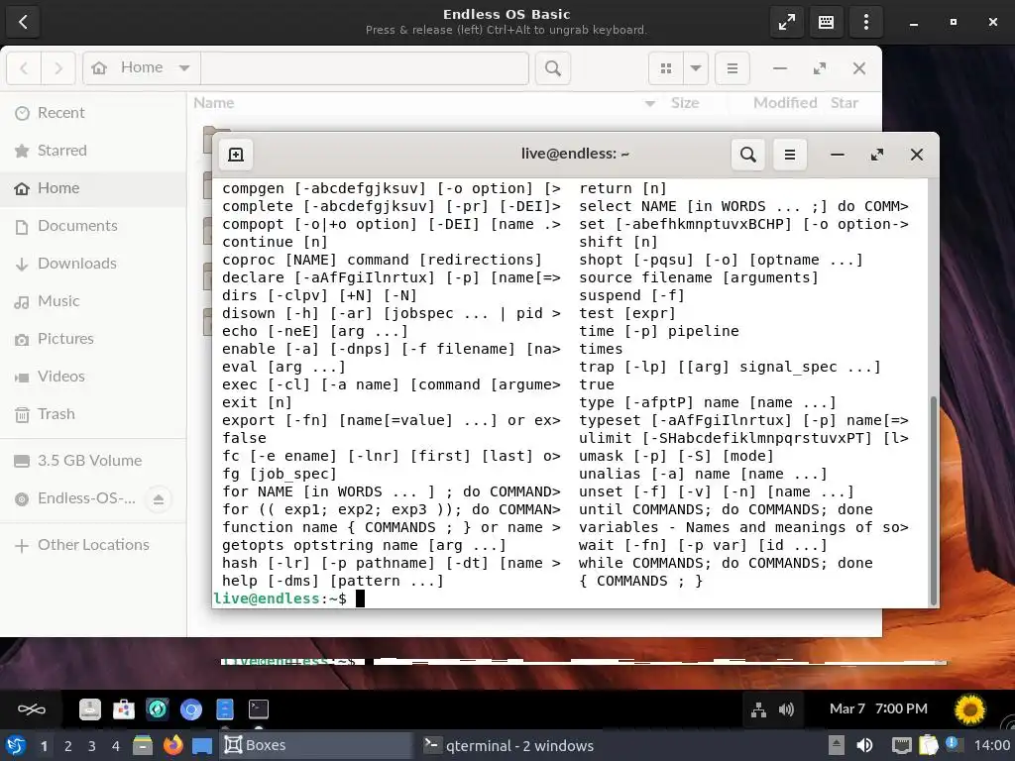Open the host application menu bird icon

coord(16,746)
